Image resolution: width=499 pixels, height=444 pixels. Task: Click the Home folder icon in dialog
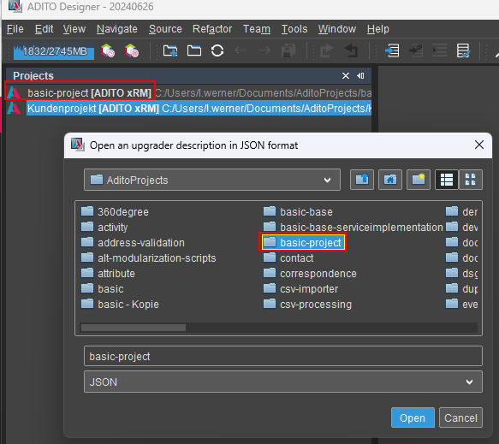[x=390, y=180]
